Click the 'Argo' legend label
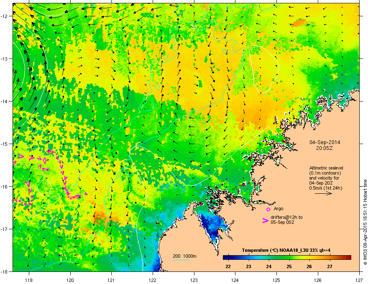This screenshot has height=284, width=368. point(279,208)
